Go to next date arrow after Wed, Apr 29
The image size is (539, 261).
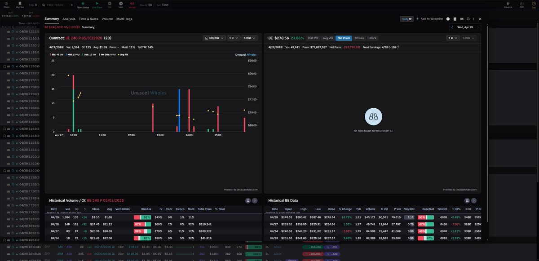tap(477, 27)
